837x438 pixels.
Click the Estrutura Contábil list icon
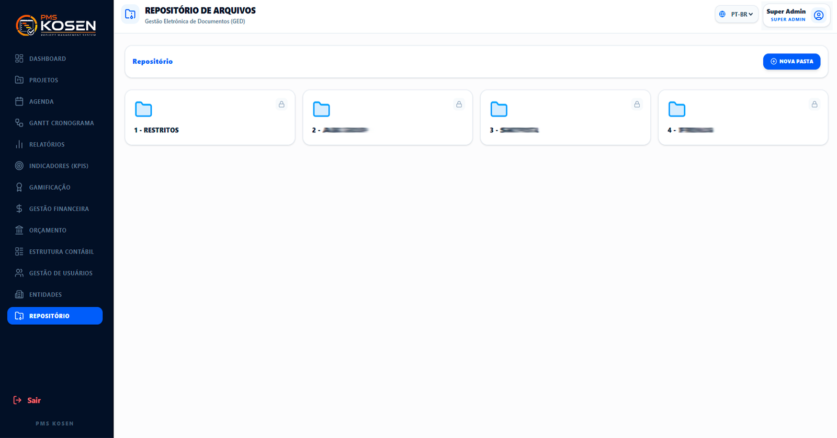pyautogui.click(x=19, y=251)
